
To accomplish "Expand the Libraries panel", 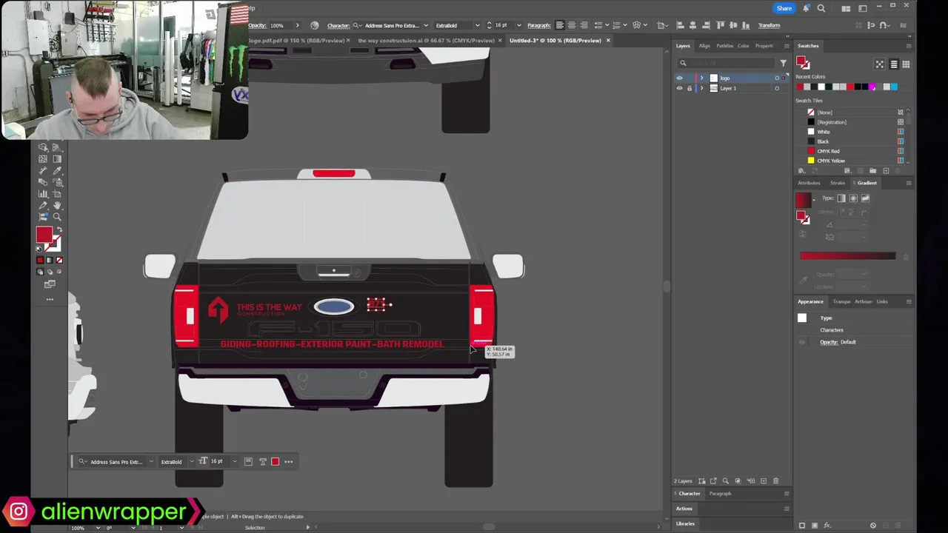I will click(x=685, y=523).
